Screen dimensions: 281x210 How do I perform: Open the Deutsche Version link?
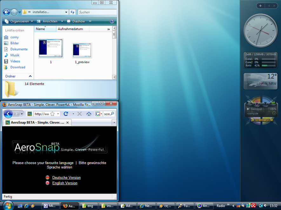click(66, 177)
